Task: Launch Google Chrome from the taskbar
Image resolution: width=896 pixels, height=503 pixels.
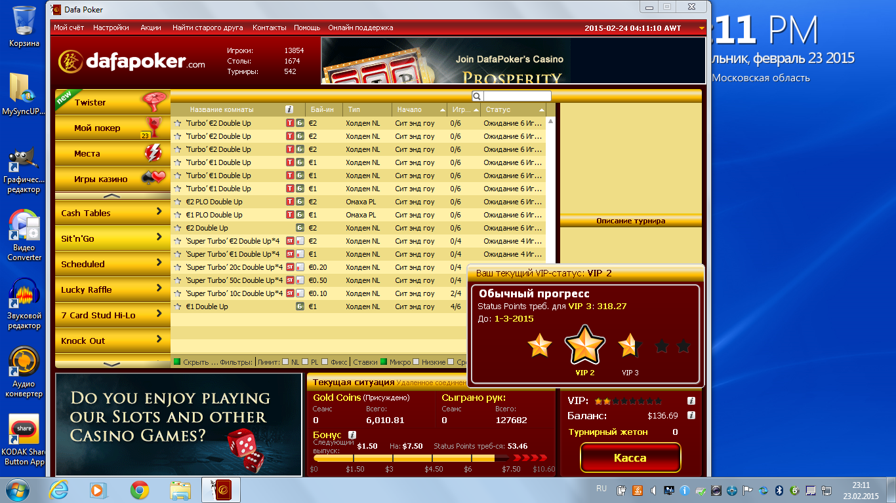Action: click(139, 489)
